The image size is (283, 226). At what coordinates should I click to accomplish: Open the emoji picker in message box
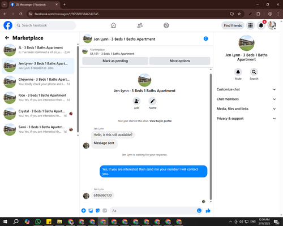tap(199, 211)
